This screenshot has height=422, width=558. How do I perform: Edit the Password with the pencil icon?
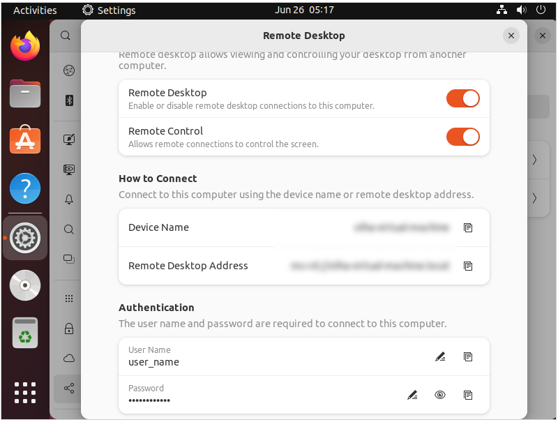412,395
